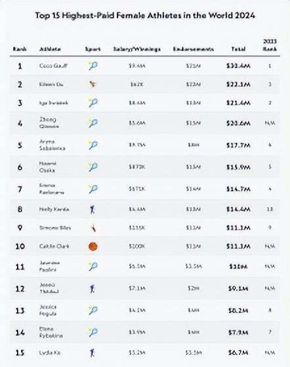Screen dimensions: 290x367
Task: Click the skiing icon in rank 2 row
Action: tap(93, 85)
